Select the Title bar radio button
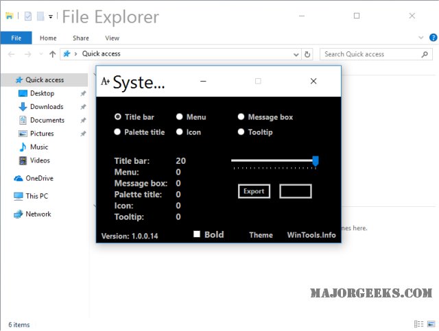Image resolution: width=439 pixels, height=331 pixels. pos(117,117)
